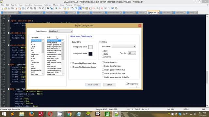The width and height of the screenshot is (209, 117).
Task: Tick the Bold checkbox
Action: (103, 51)
